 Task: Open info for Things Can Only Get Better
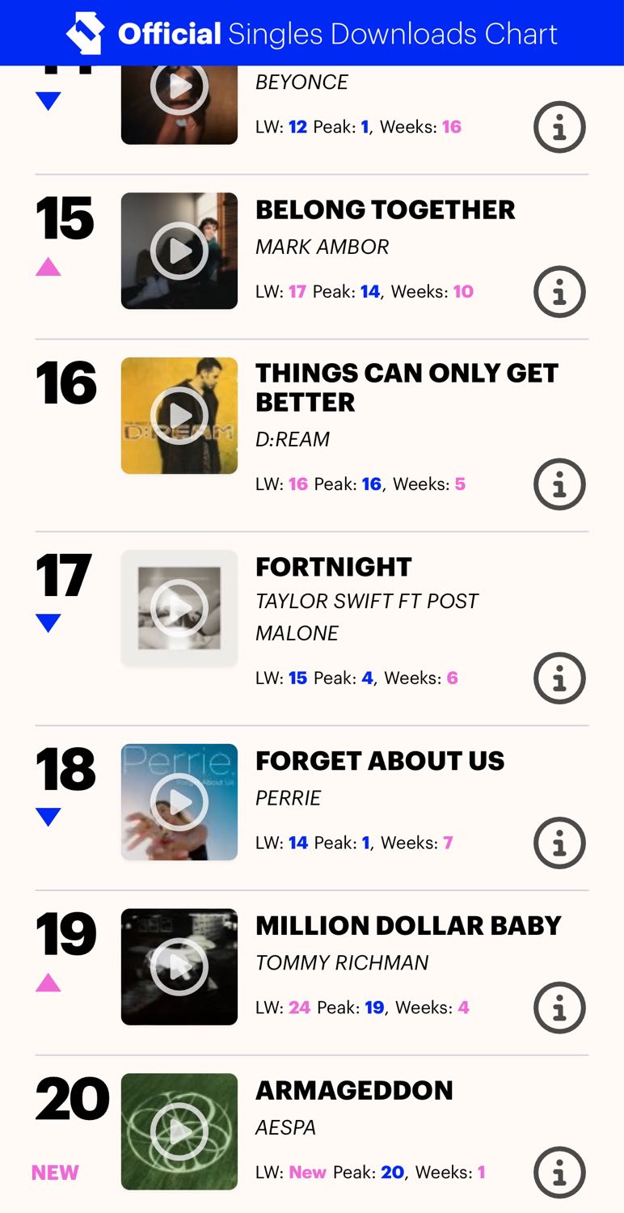(x=559, y=484)
